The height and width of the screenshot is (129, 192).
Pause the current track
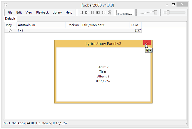coord(92,12)
